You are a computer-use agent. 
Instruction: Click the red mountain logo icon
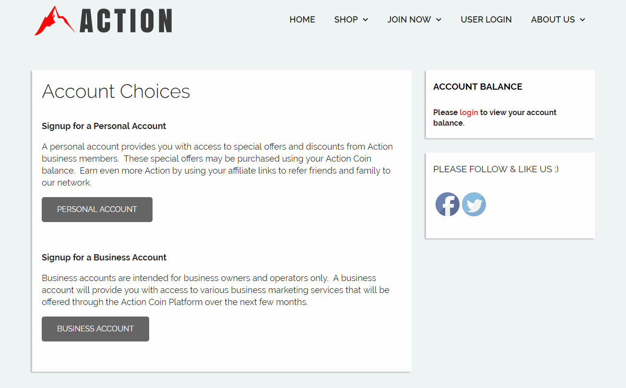coord(54,21)
